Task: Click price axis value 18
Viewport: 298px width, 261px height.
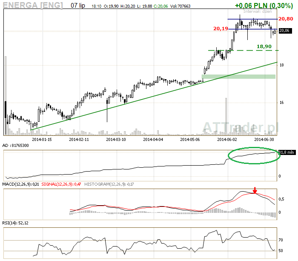Action: click(282, 65)
